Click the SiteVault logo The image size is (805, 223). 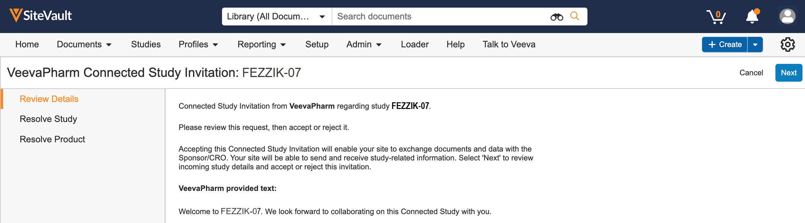(x=41, y=16)
